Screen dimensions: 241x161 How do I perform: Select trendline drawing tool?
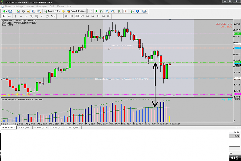(26, 16)
